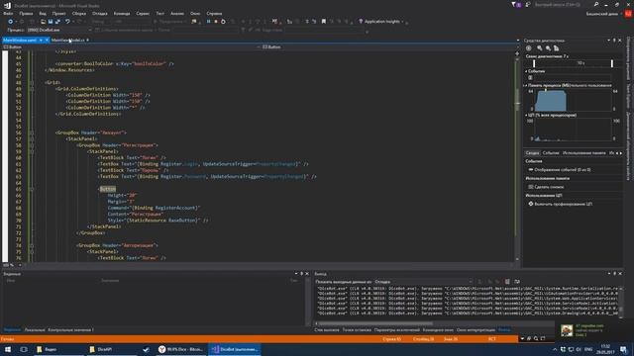Screen dimensions: 634x356
Task: Navigate backward circle arrow icon
Action: (11, 22)
